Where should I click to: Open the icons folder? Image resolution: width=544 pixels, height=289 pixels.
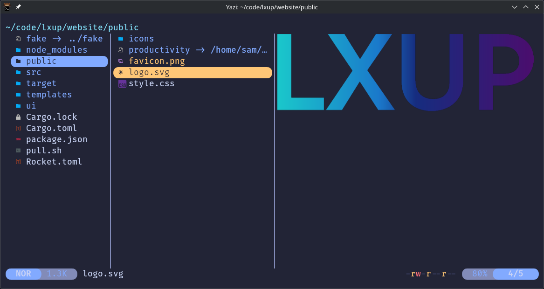(x=141, y=39)
